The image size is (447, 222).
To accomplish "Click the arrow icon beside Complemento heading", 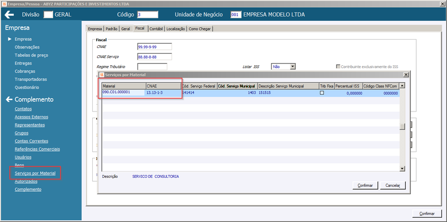I will coord(9,99).
